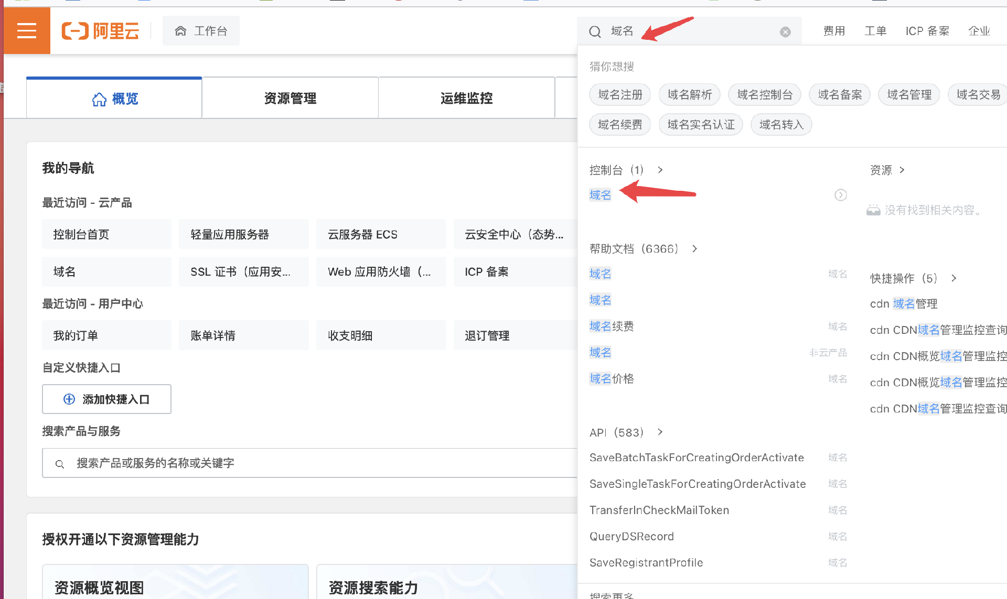
Task: Click the plus icon in 添加快捷入口
Action: pyautogui.click(x=69, y=399)
